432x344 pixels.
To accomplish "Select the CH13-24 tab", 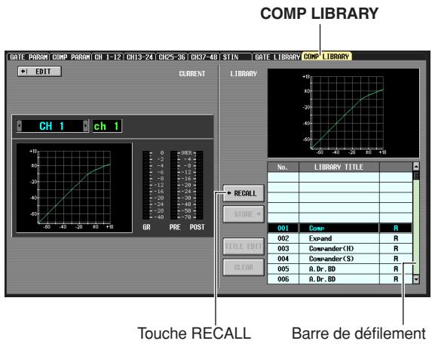I will [140, 57].
